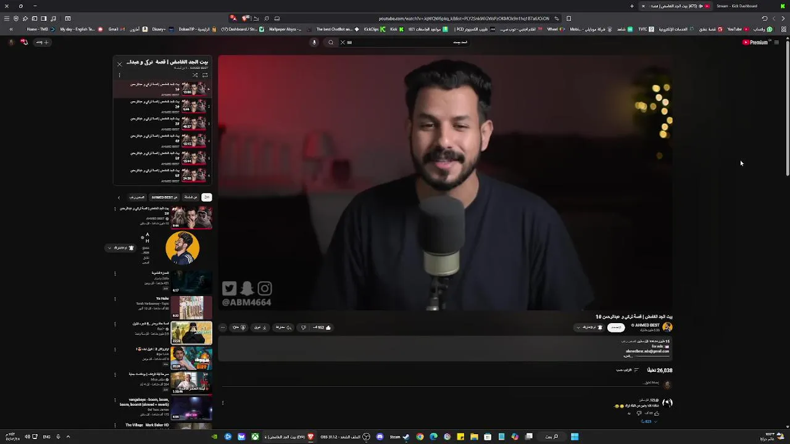Switch to Stream - Kick Dashboard tab

click(736, 6)
